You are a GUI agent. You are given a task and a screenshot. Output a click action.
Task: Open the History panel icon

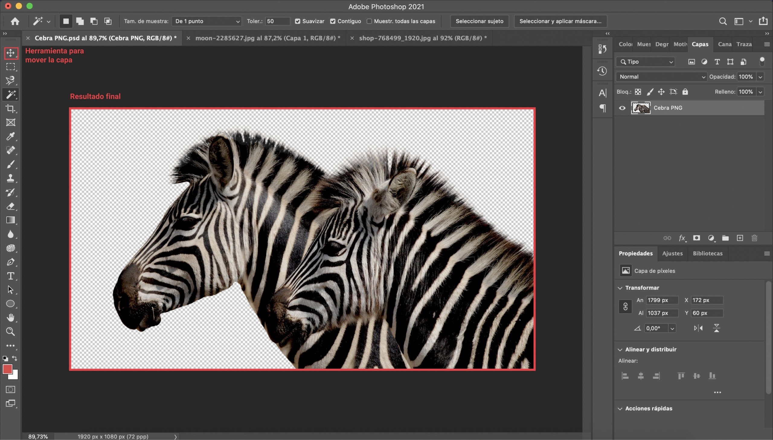[x=602, y=71]
